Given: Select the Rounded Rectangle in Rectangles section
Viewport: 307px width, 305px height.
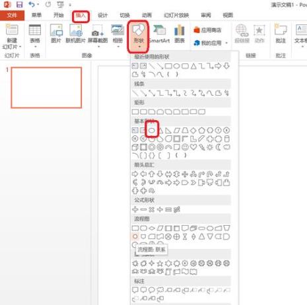Looking at the screenshot, I should point(143,112).
